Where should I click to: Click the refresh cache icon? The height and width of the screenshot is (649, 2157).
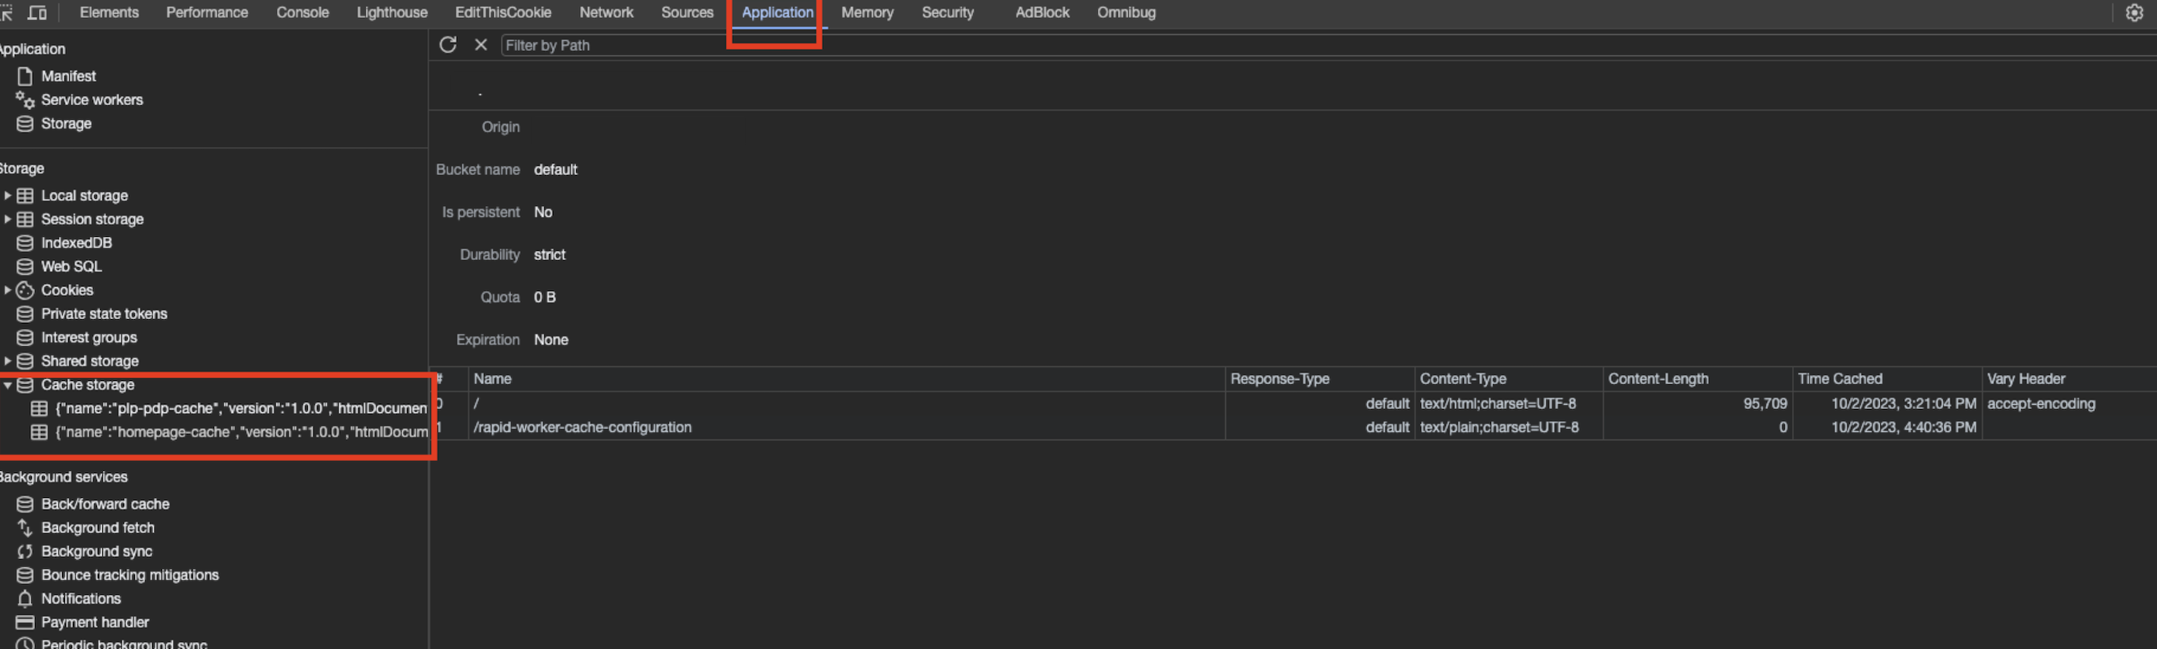point(448,45)
